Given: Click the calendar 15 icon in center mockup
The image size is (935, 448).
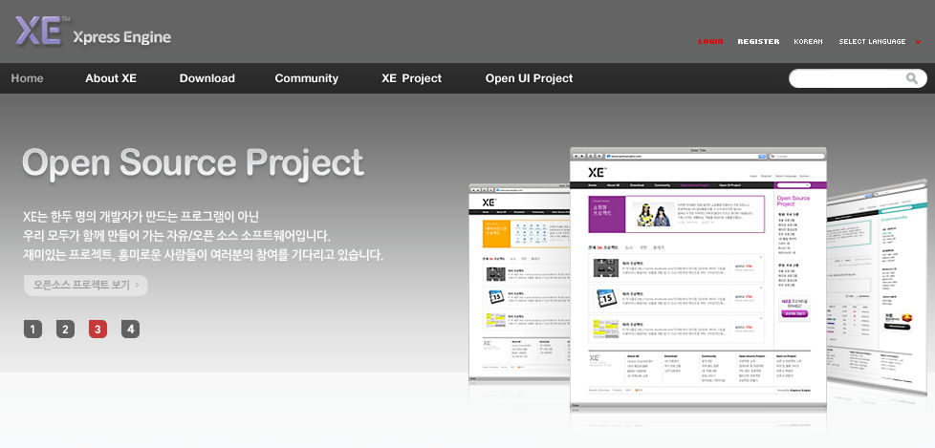Looking at the screenshot, I should coord(606,299).
